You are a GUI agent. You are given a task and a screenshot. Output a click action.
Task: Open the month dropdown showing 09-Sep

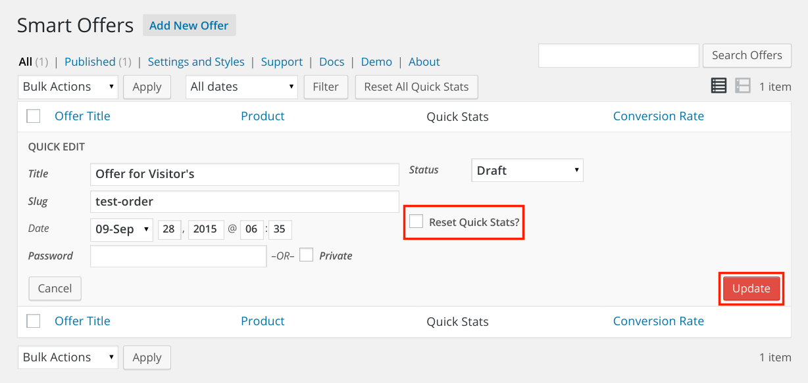click(x=122, y=229)
